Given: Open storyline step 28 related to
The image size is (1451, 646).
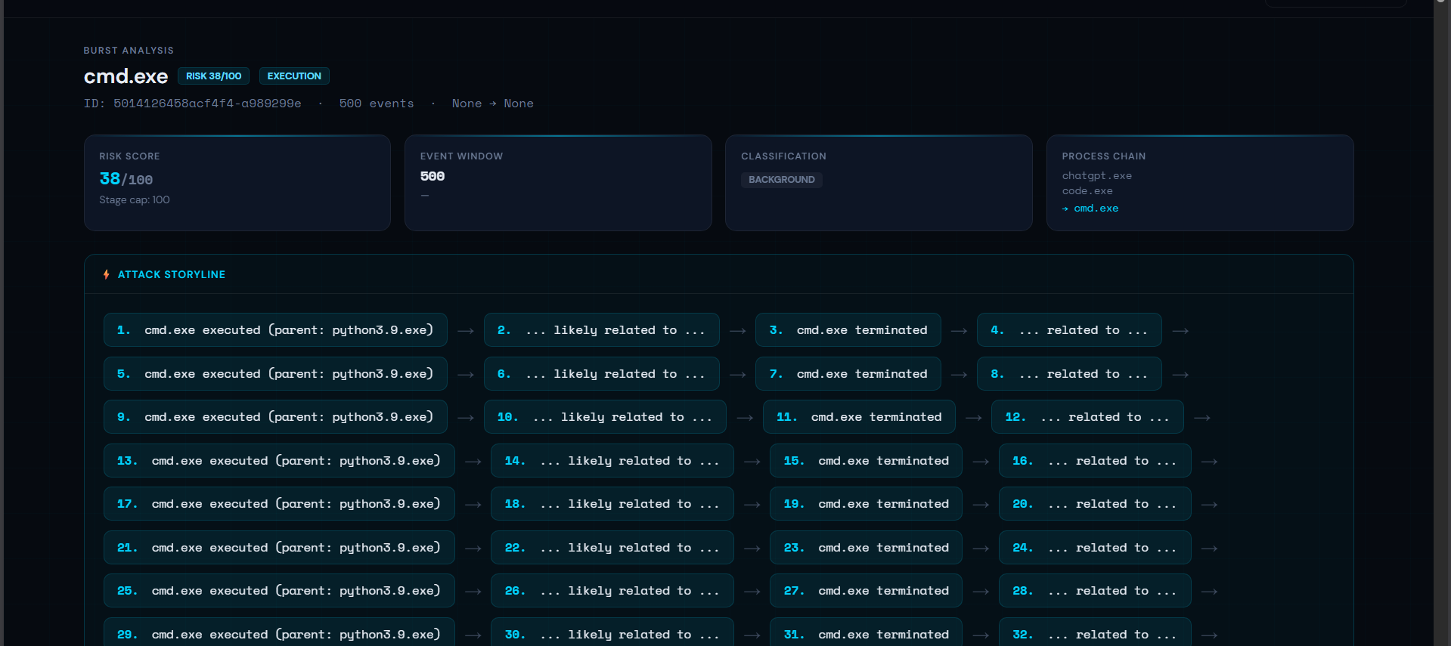Looking at the screenshot, I should tap(1095, 591).
